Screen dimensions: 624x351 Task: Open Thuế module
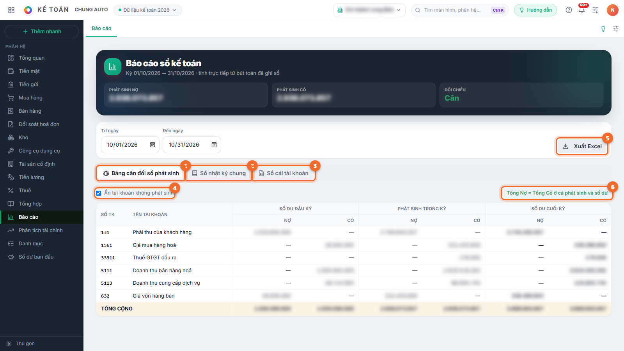(42, 190)
